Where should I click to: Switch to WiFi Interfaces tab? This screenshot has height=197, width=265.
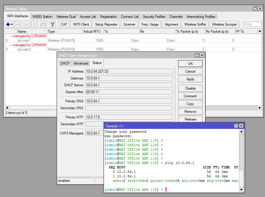tap(18, 16)
